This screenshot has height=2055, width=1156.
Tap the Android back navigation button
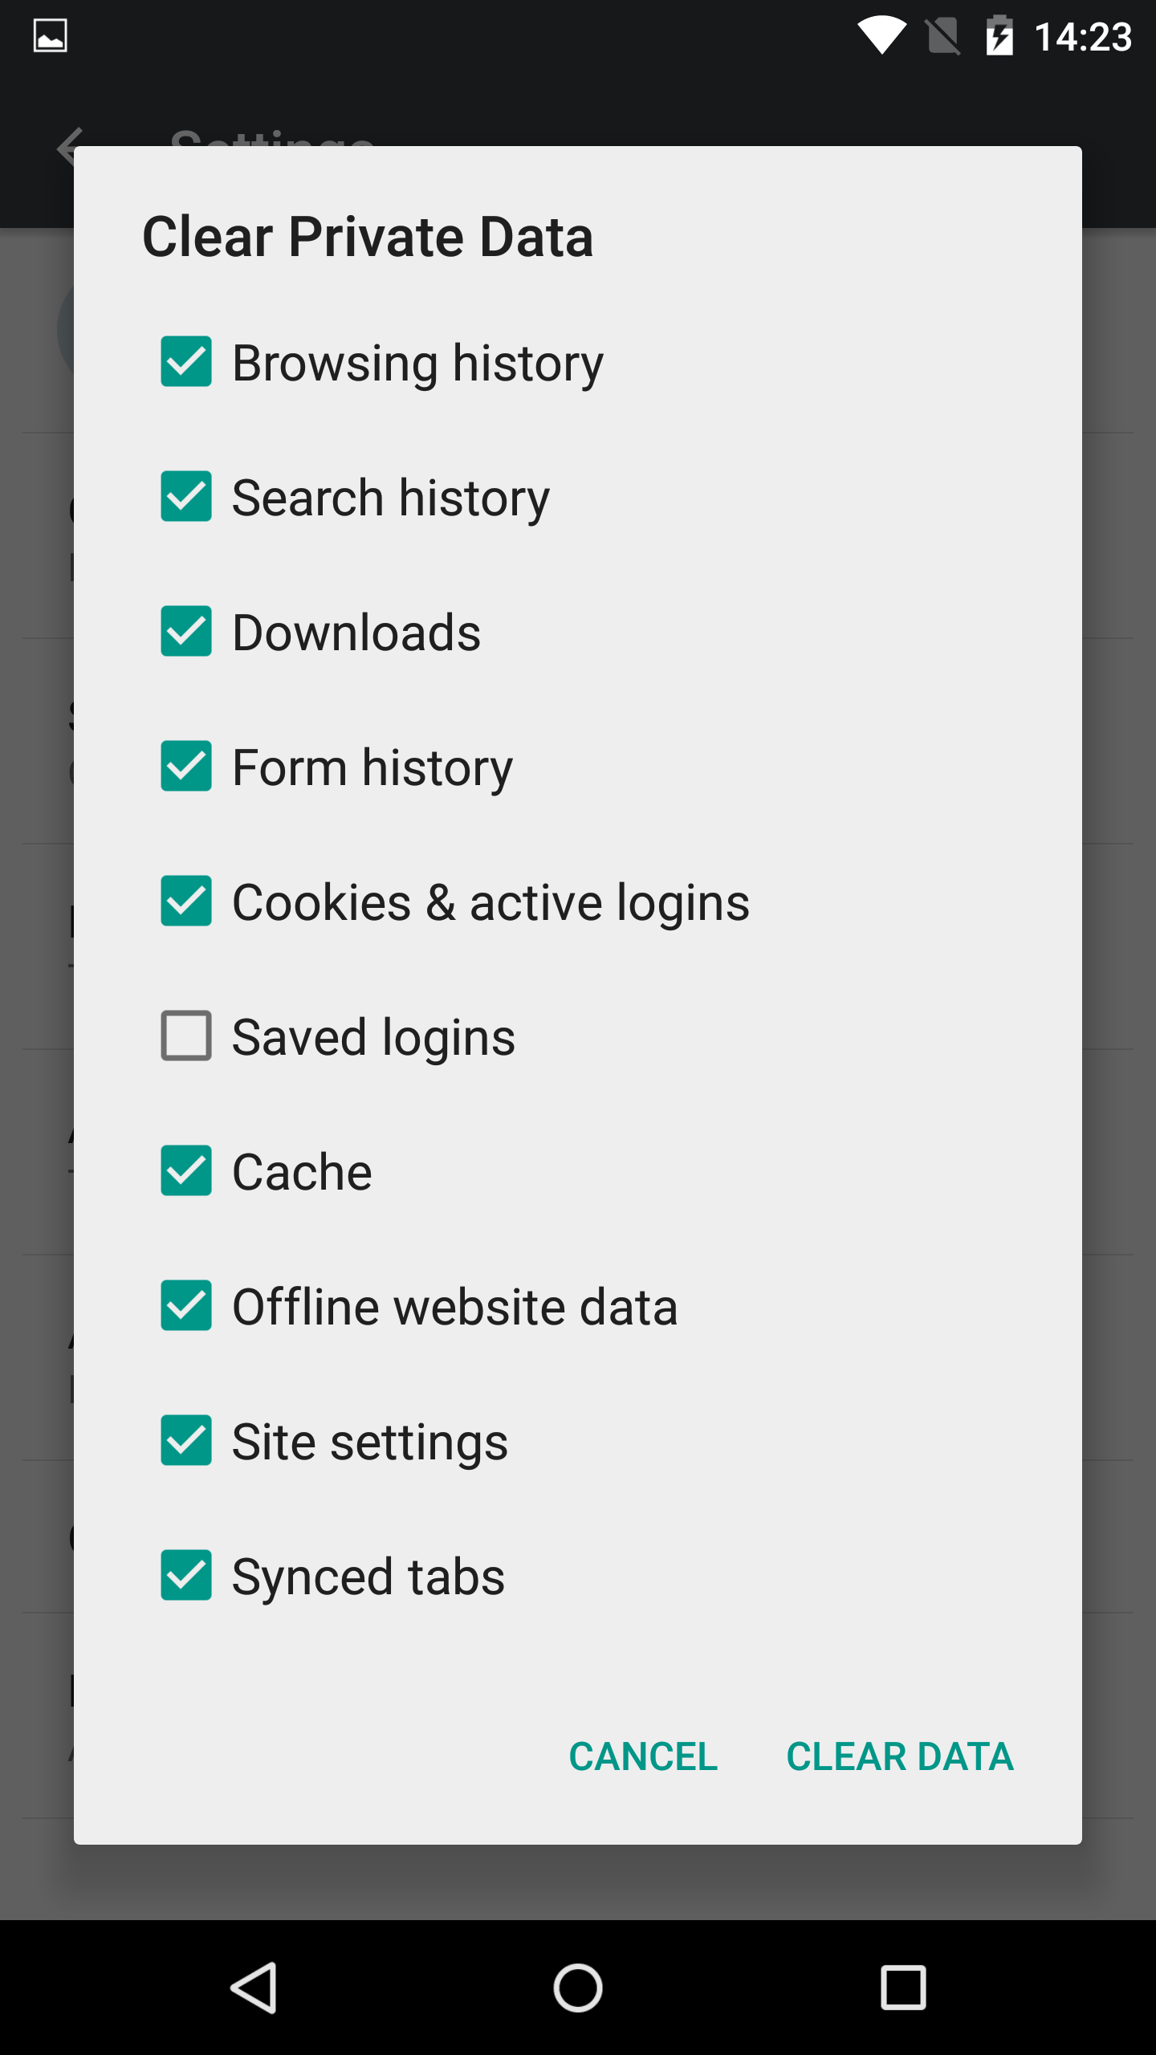tap(254, 1988)
